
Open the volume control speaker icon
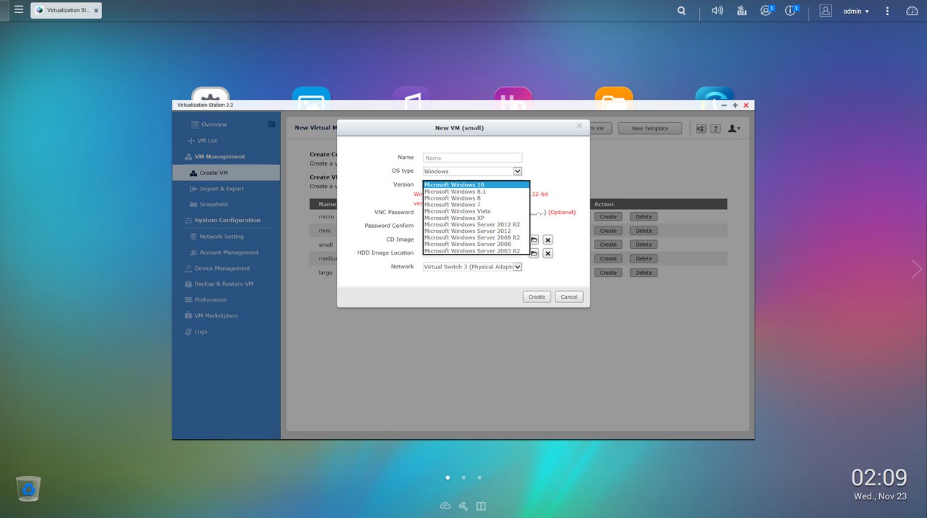point(717,11)
